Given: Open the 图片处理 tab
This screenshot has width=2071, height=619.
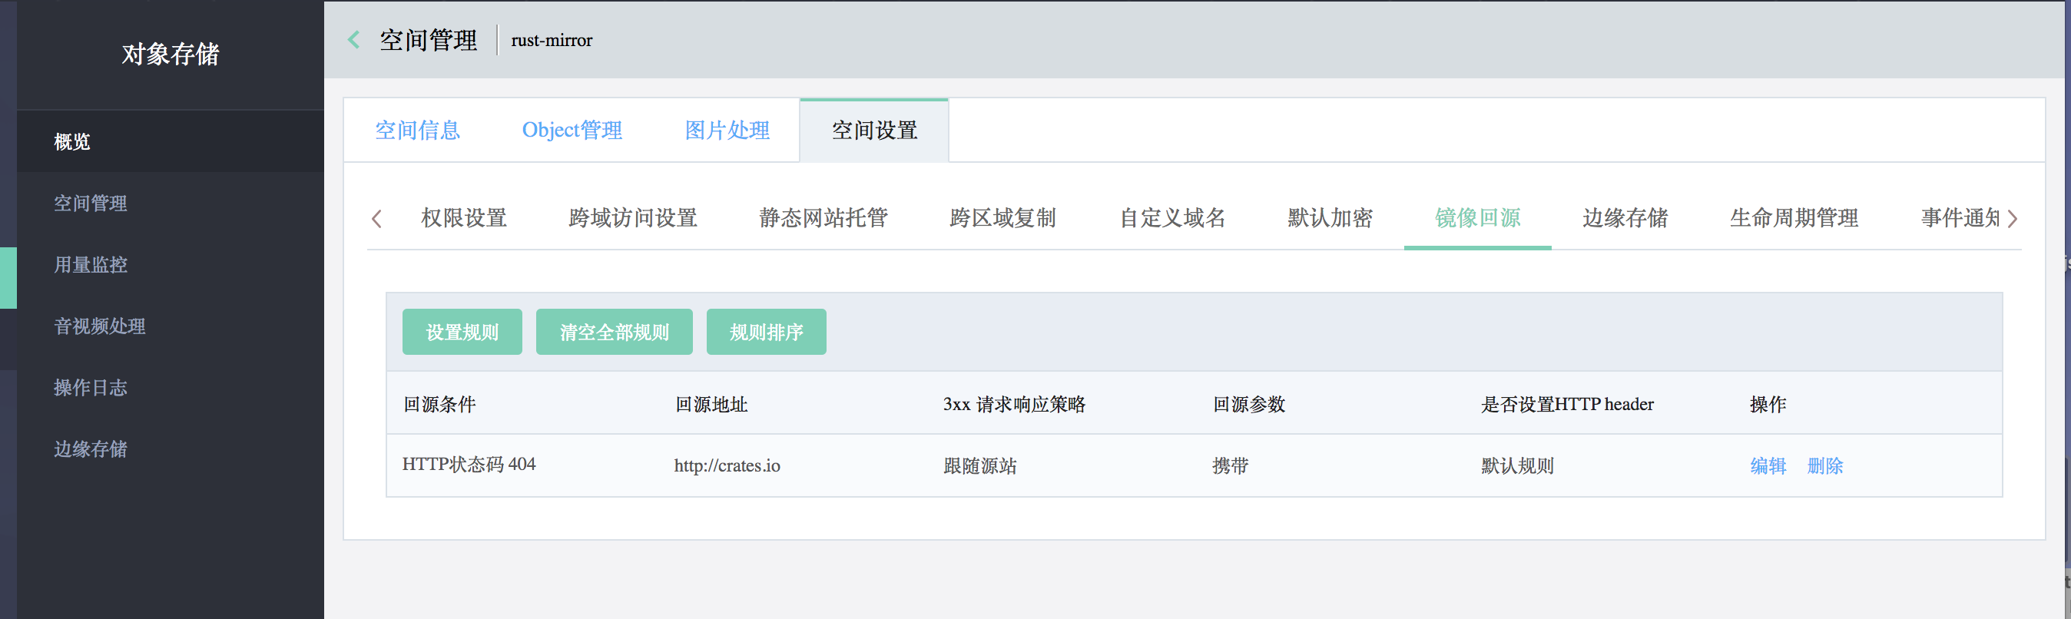Looking at the screenshot, I should coord(727,131).
